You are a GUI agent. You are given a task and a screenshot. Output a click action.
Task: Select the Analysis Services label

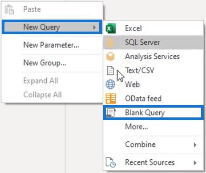tap(153, 56)
